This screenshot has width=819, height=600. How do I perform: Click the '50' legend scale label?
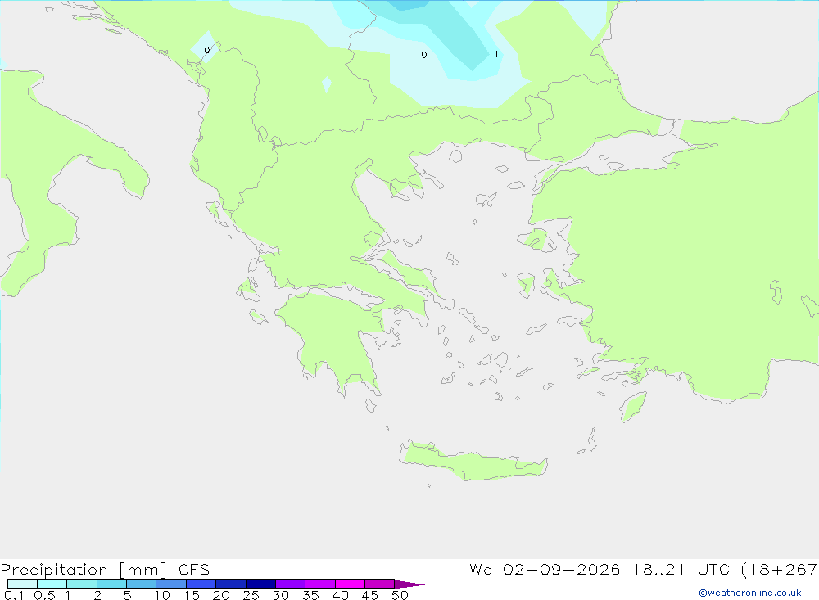[400, 595]
